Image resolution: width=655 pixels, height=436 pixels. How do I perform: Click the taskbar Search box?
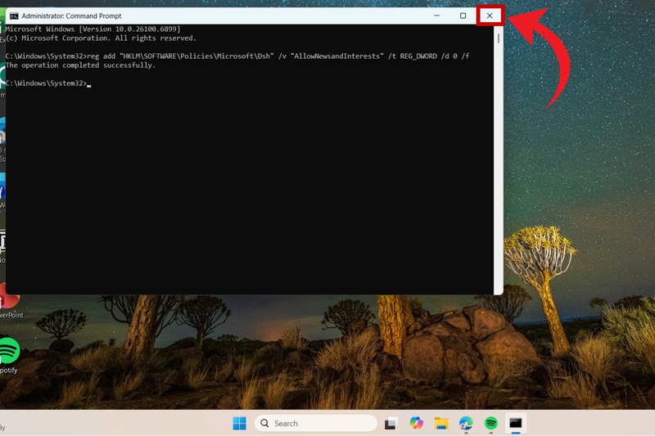tap(316, 423)
